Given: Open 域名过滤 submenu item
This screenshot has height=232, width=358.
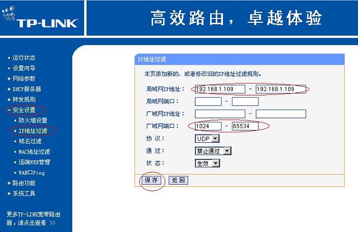Looking at the screenshot, I should click(x=30, y=141).
